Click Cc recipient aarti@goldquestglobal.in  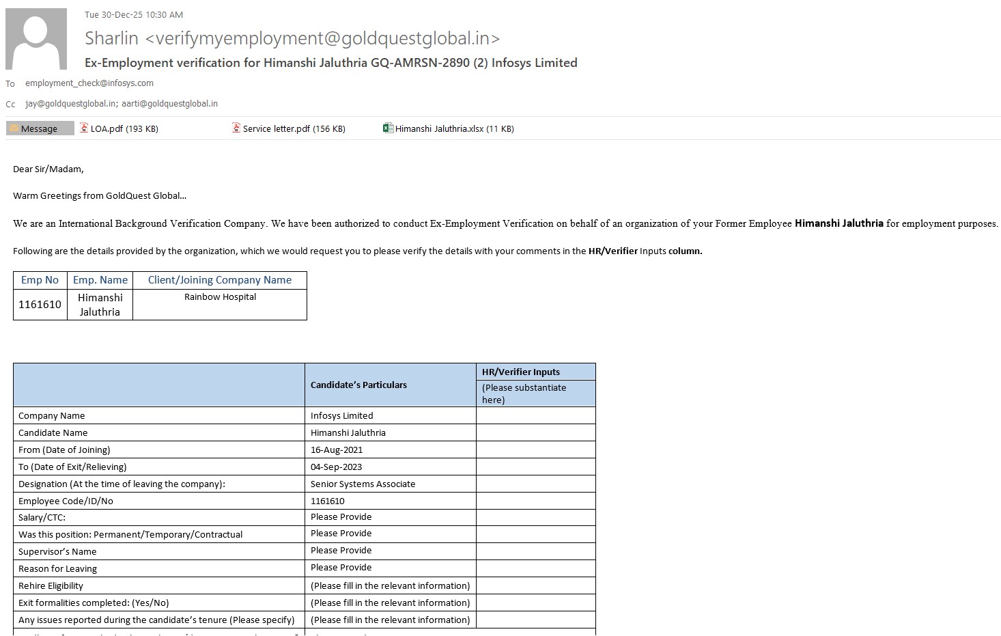[170, 104]
